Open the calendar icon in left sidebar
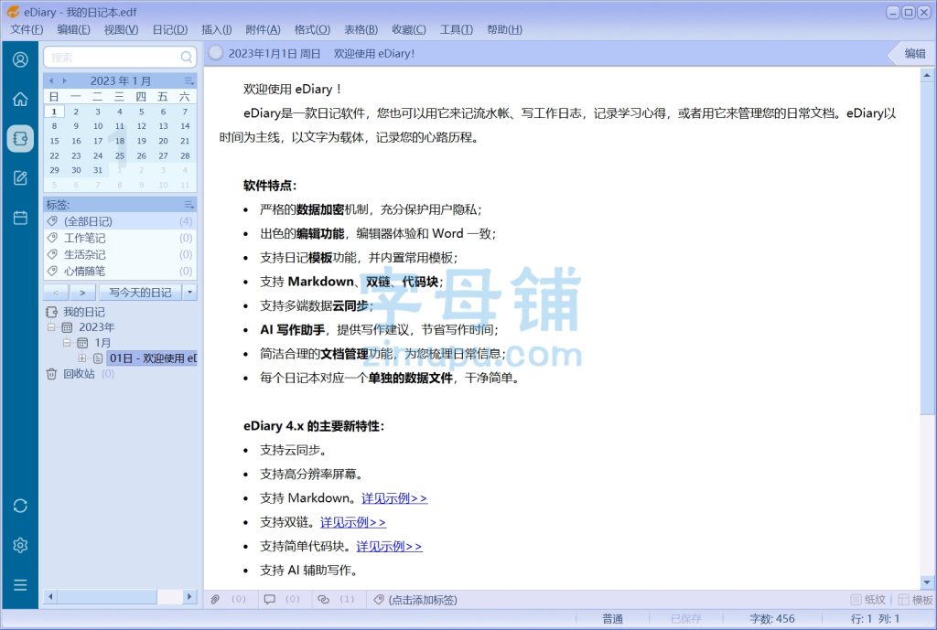 (20, 218)
